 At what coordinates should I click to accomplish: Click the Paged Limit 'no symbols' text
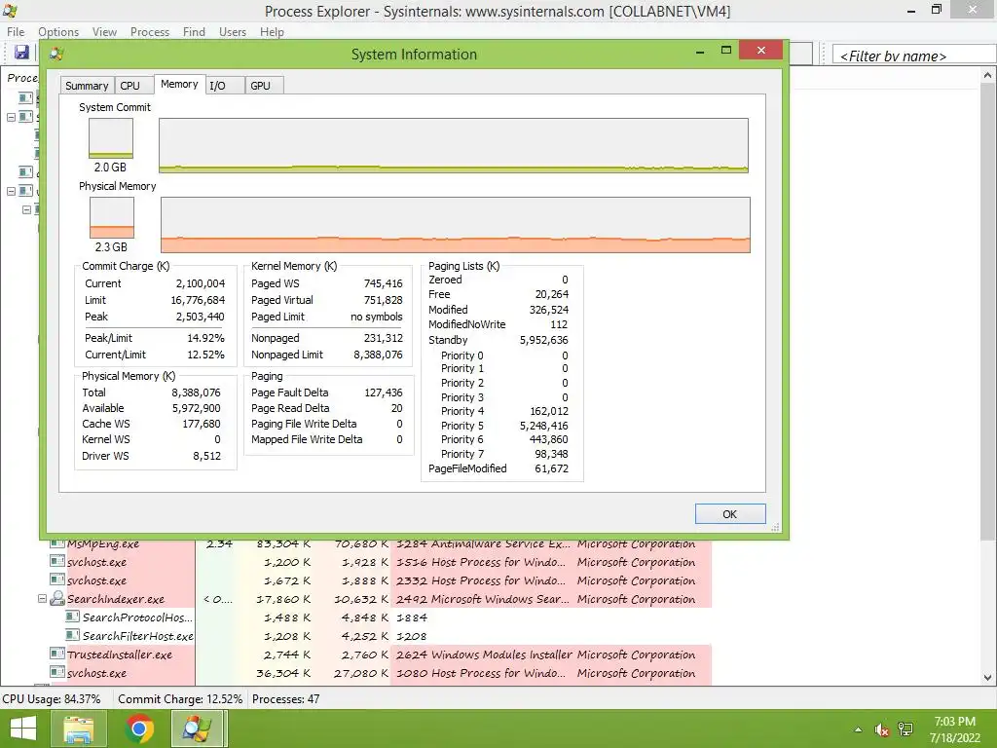(x=377, y=317)
